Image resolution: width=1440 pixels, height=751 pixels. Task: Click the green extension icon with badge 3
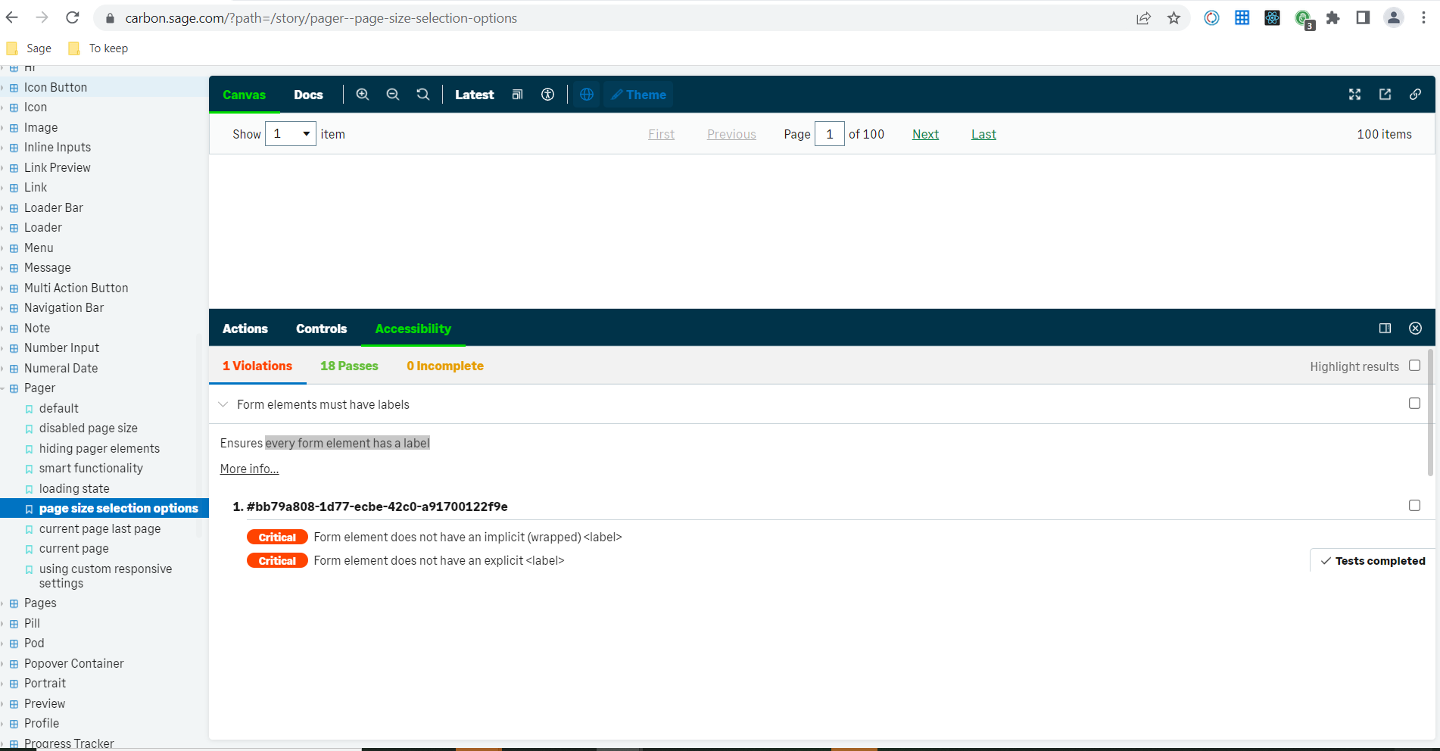1304,20
